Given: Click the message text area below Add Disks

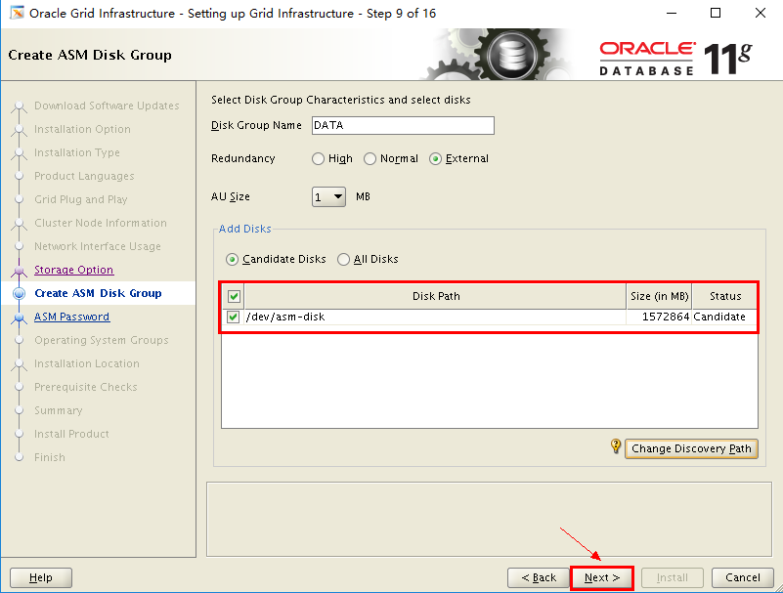Looking at the screenshot, I should click(x=489, y=519).
